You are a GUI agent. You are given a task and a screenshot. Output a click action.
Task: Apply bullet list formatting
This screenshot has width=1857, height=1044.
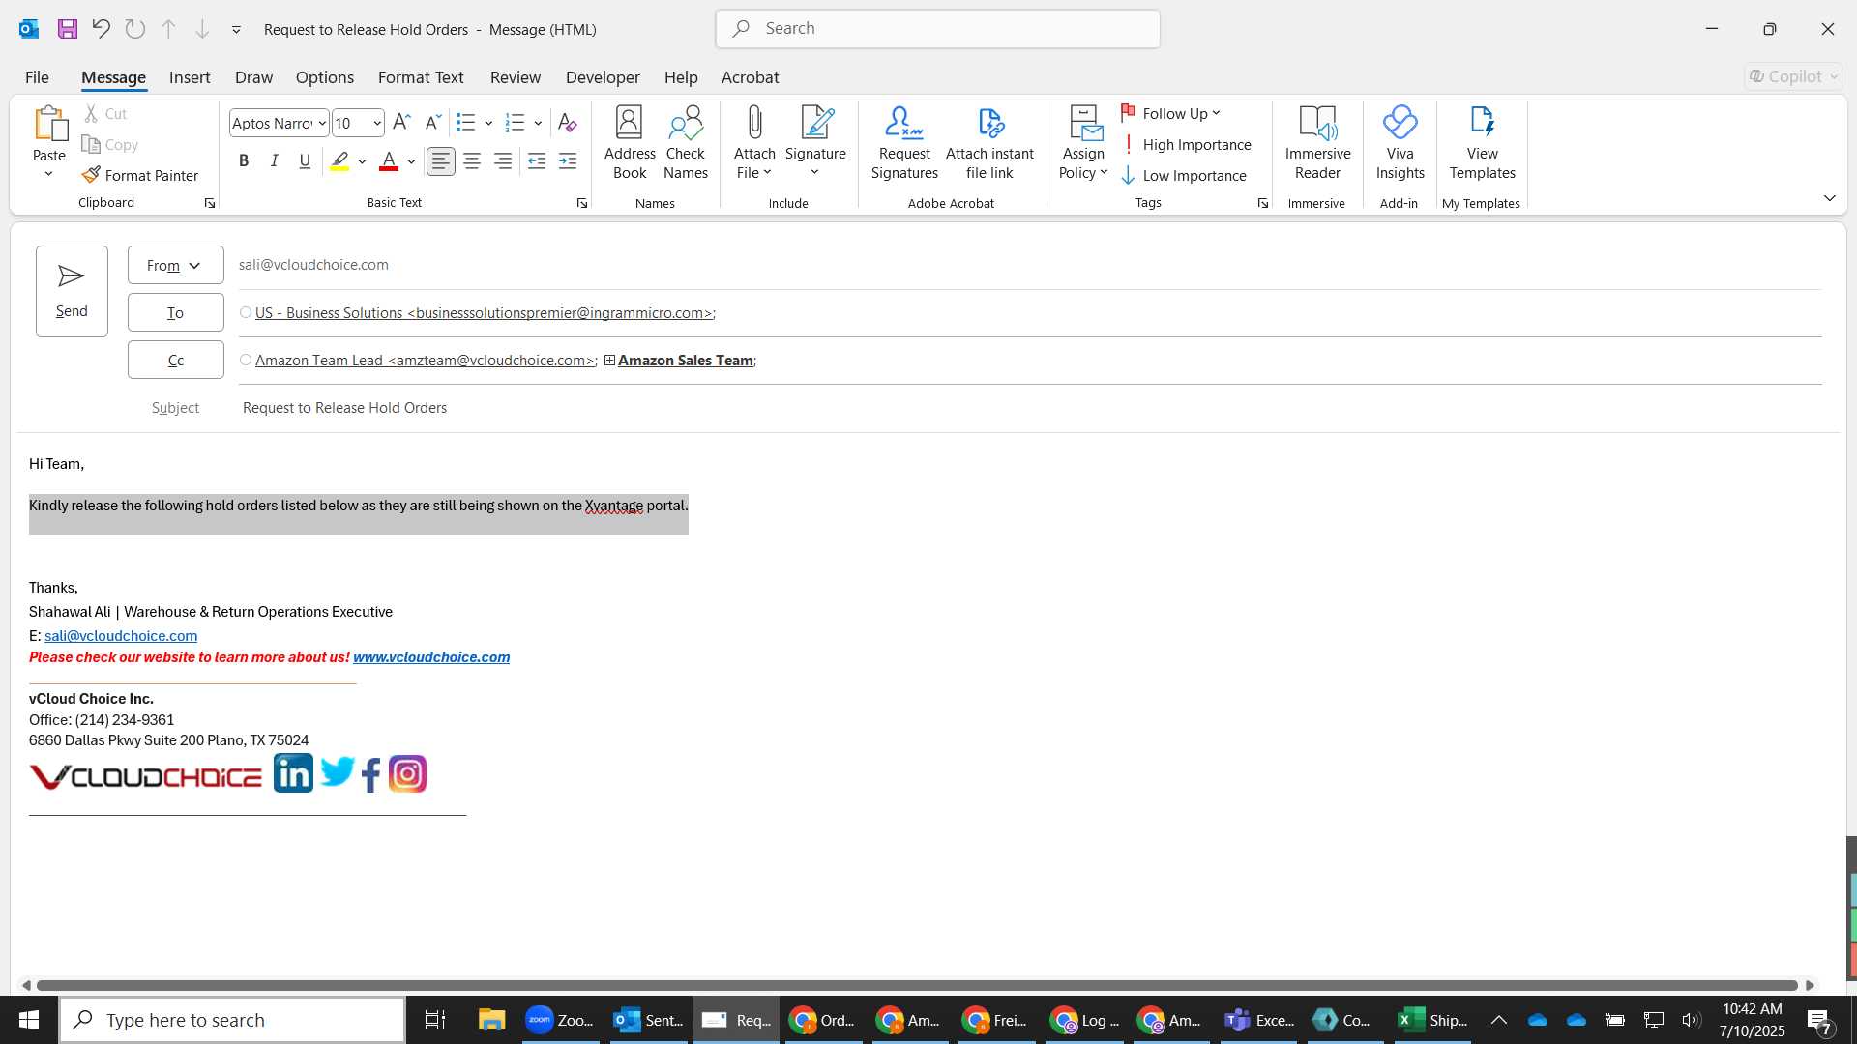(x=465, y=123)
